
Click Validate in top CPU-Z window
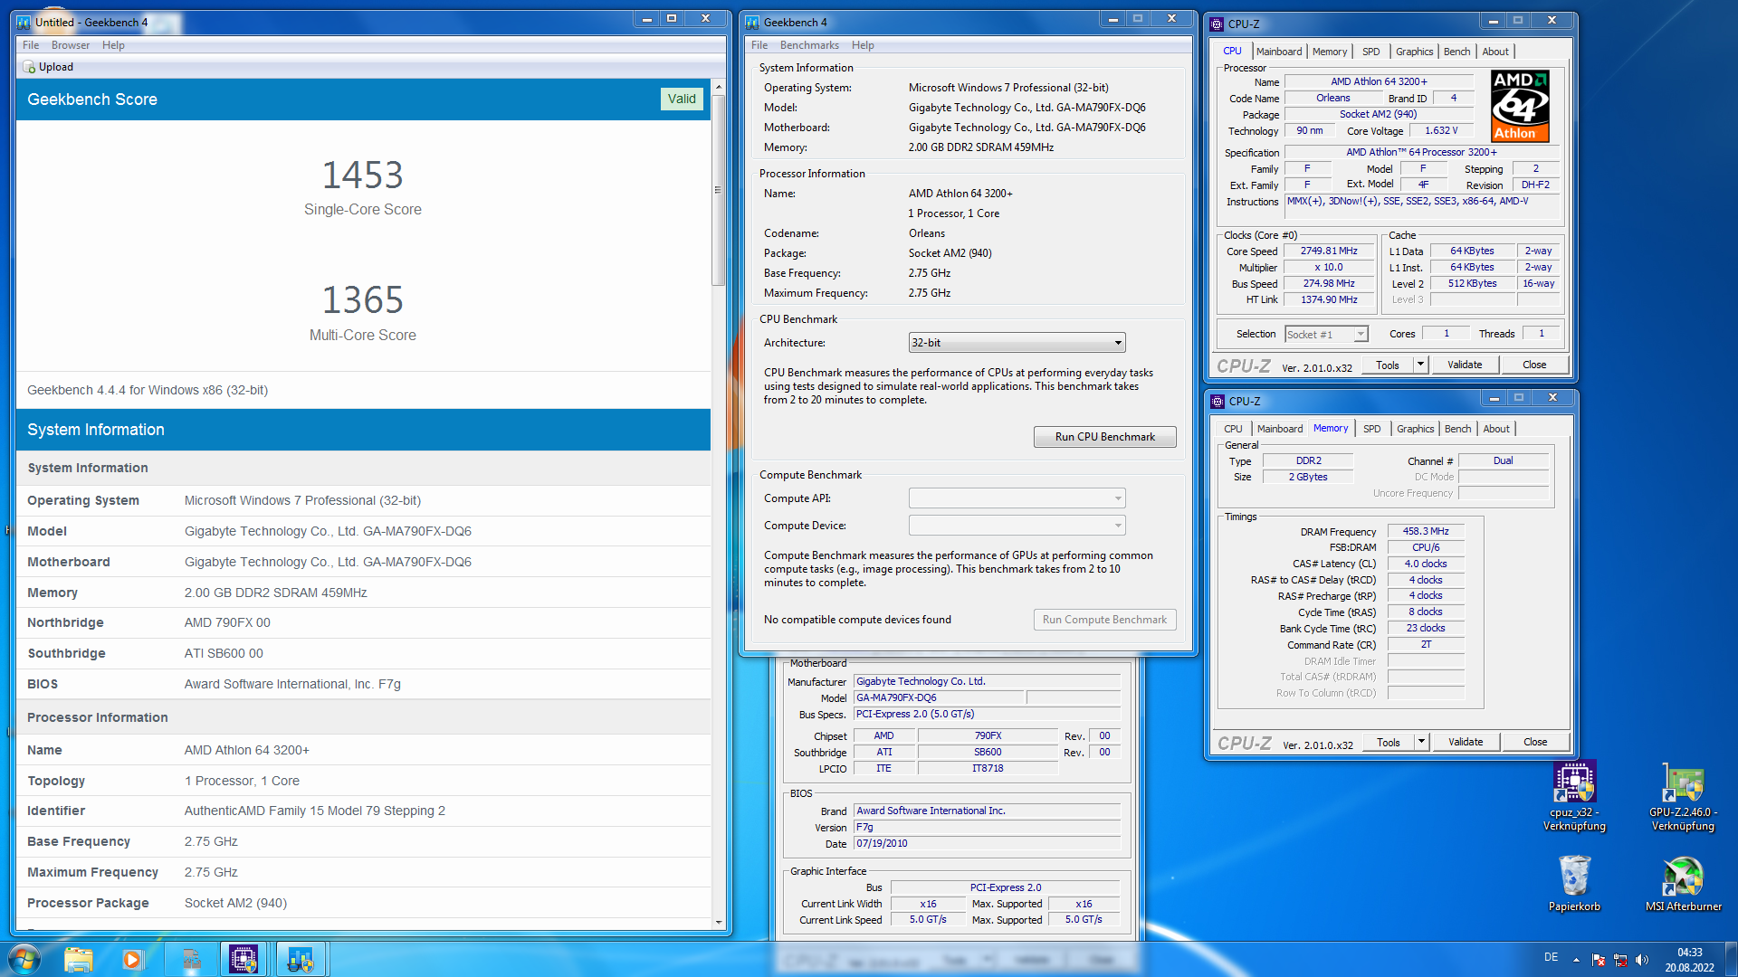1465,365
